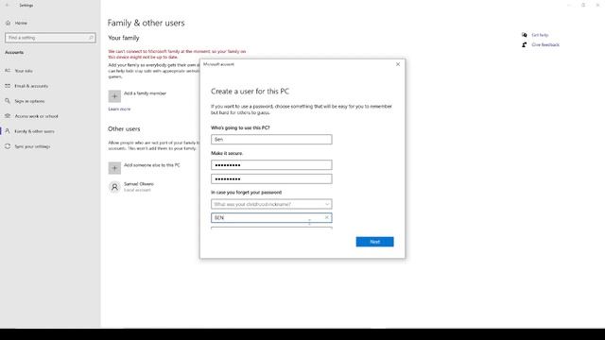Go back with the Settings back arrow

click(x=8, y=6)
